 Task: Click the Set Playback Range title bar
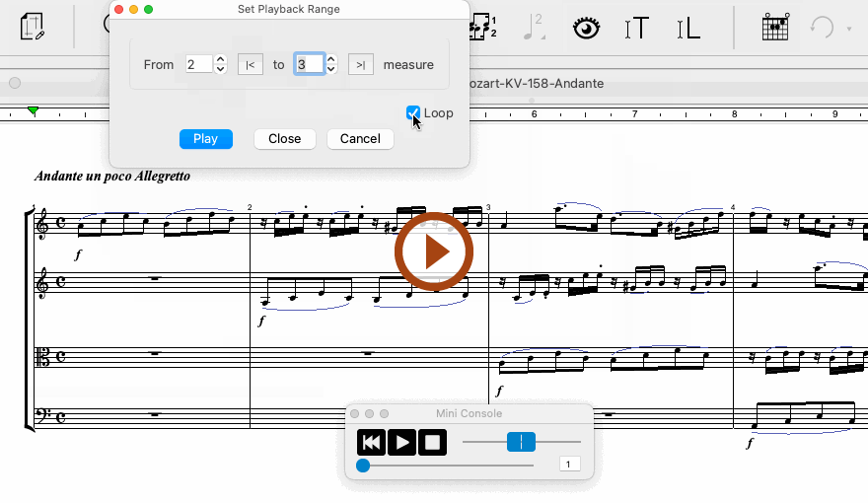(x=289, y=9)
